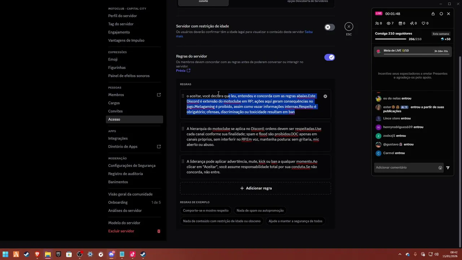462x260 pixels.
Task: Show hidden tray icons chevron
Action: (400, 254)
